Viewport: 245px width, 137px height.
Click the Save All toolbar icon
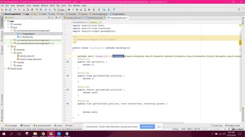click(x=6, y=10)
